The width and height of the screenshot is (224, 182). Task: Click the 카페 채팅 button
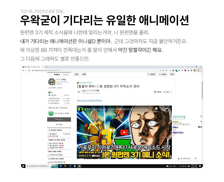(59, 125)
